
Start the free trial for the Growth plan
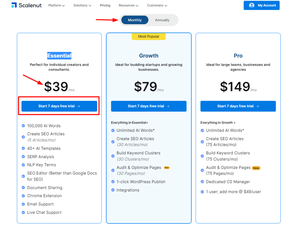(x=149, y=106)
